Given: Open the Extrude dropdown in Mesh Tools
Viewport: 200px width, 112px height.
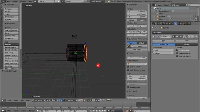Looking at the screenshot, I should point(12,44).
